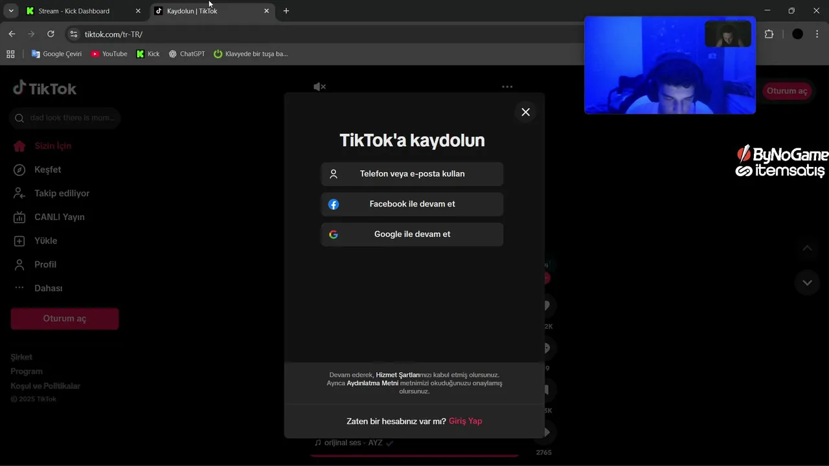This screenshot has width=829, height=466.
Task: Open Chrome three-dot menu
Action: coord(817,34)
